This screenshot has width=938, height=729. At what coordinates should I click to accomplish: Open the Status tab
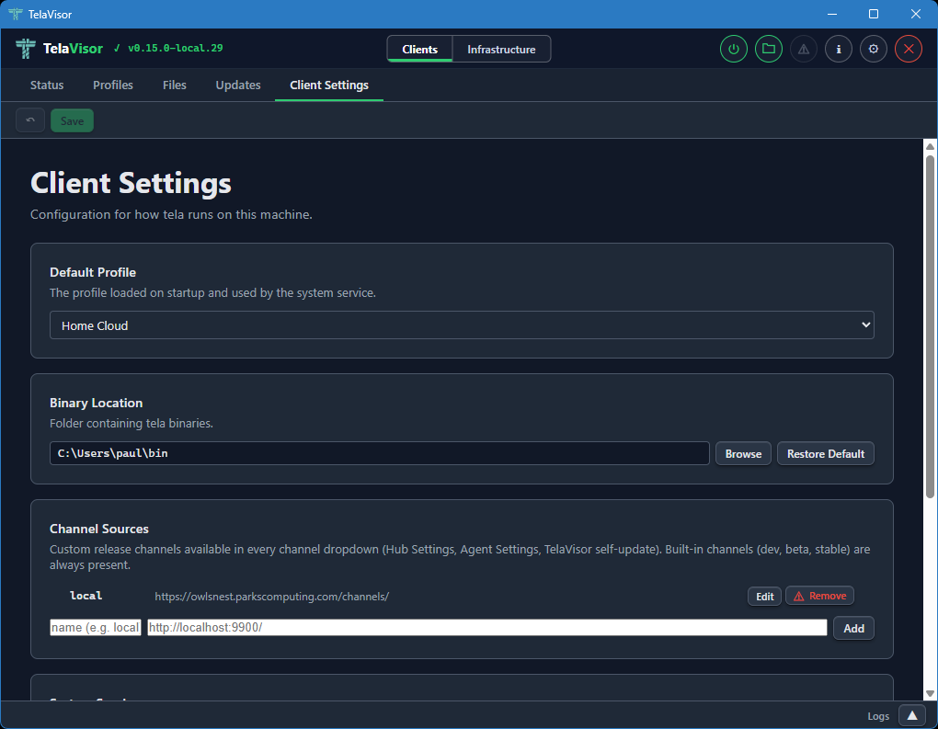[x=47, y=85]
